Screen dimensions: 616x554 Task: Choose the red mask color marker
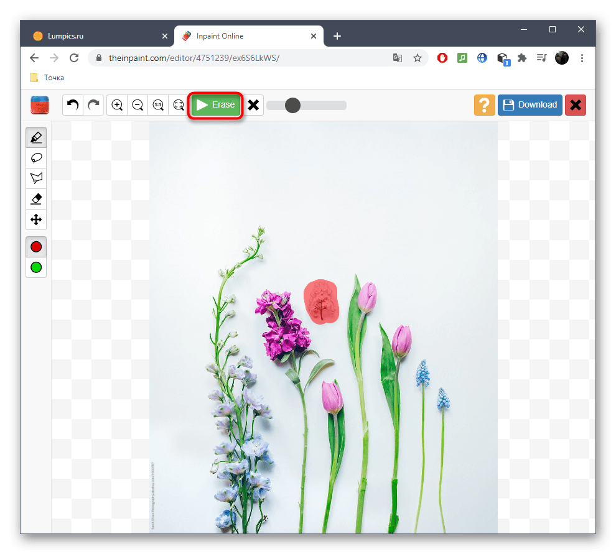(36, 247)
